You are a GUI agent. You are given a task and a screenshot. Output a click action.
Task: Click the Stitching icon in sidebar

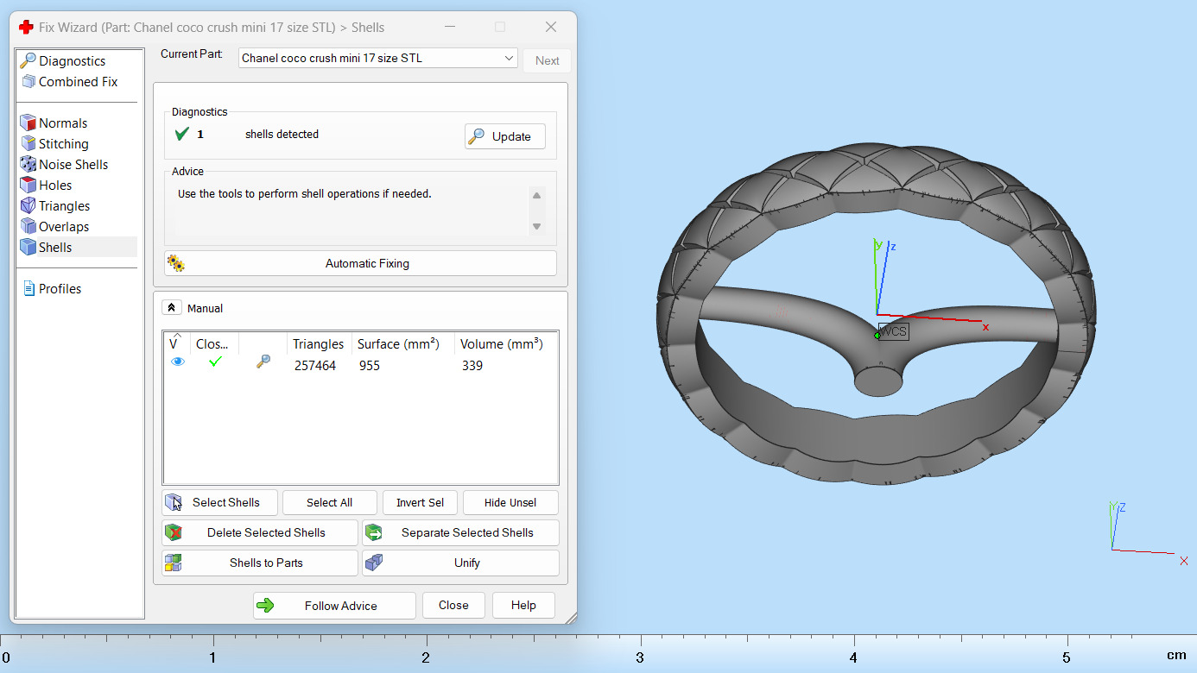pyautogui.click(x=28, y=144)
